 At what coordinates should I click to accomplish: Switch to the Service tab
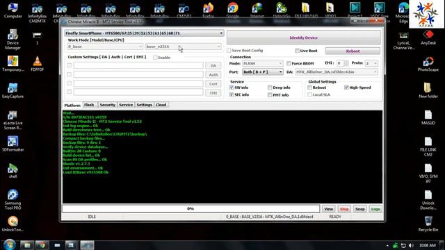click(x=126, y=105)
